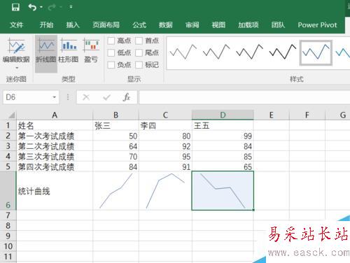Click cell containing 姓名
The image size is (350, 263).
point(55,126)
